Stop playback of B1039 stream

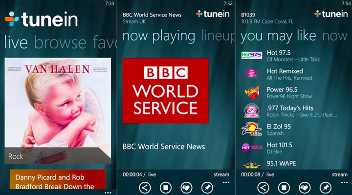pos(284,188)
